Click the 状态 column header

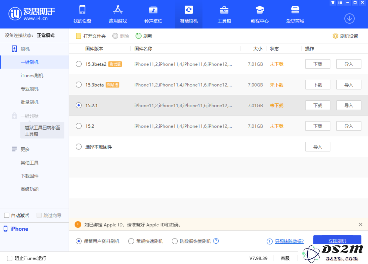(275, 49)
